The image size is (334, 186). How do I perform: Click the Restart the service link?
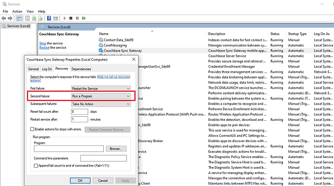tap(44, 47)
